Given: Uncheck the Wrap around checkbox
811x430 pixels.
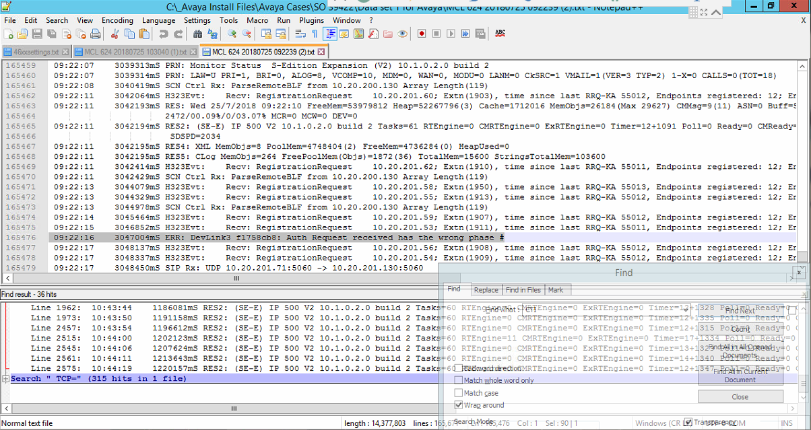Looking at the screenshot, I should 459,405.
